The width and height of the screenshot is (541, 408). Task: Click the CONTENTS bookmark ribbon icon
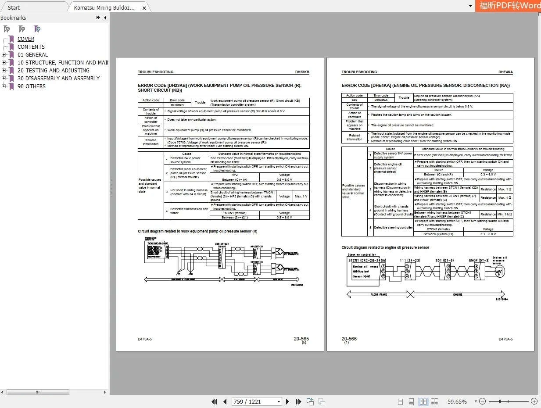coord(12,47)
